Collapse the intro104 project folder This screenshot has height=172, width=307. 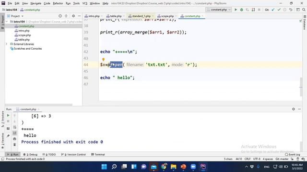click(7, 21)
